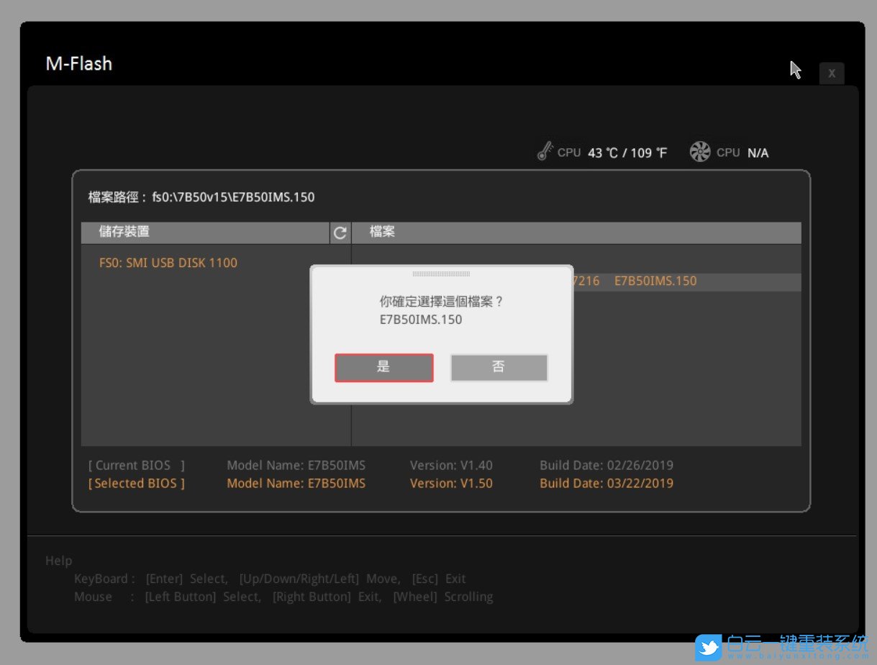Click the Selected BIOS label
This screenshot has height=665, width=877.
[x=136, y=483]
